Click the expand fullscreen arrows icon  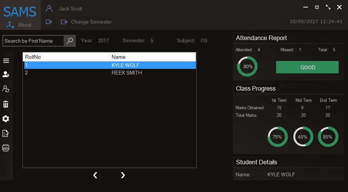pos(328,7)
